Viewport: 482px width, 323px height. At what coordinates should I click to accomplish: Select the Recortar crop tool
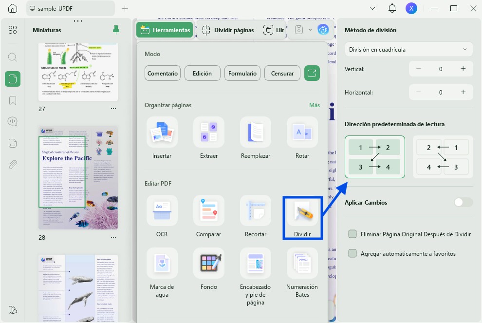(x=256, y=211)
